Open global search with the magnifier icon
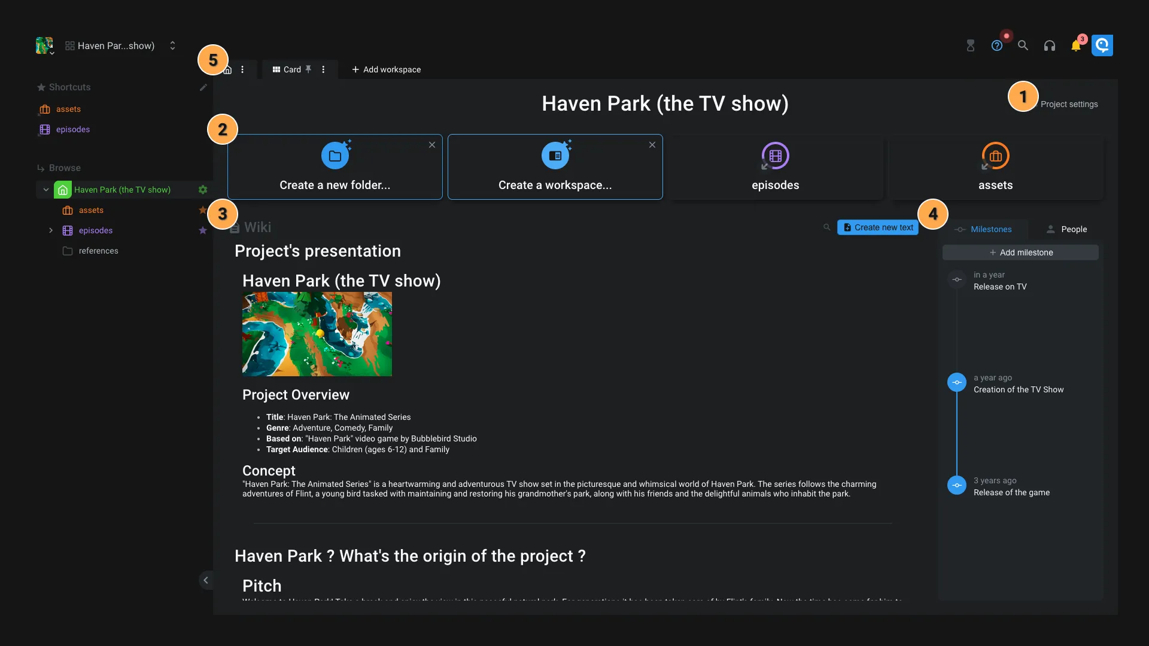This screenshot has width=1149, height=646. tap(1023, 45)
